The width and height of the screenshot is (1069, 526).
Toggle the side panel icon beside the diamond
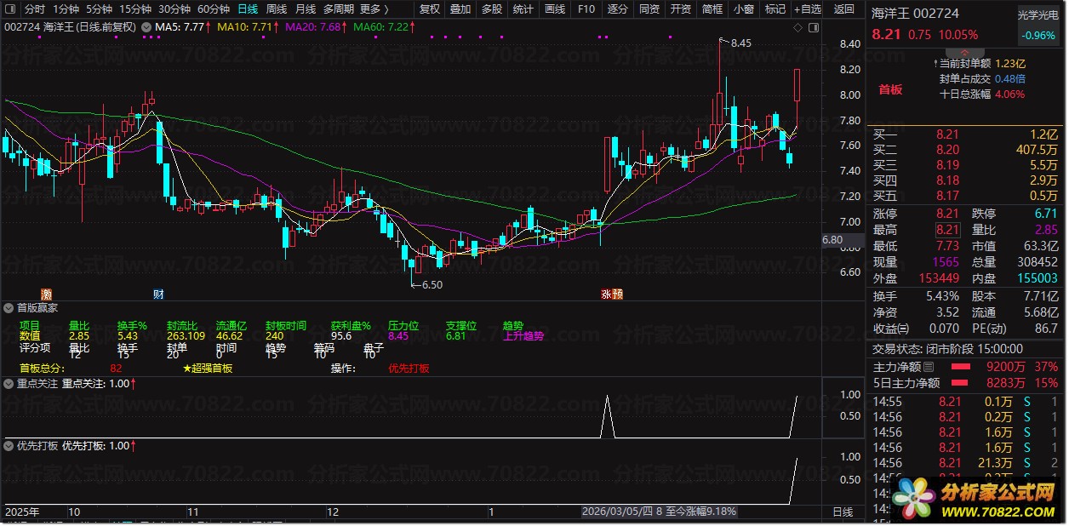(x=813, y=28)
